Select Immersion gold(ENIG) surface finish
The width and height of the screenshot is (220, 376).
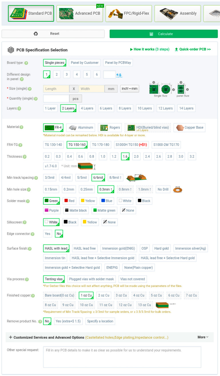119,248
